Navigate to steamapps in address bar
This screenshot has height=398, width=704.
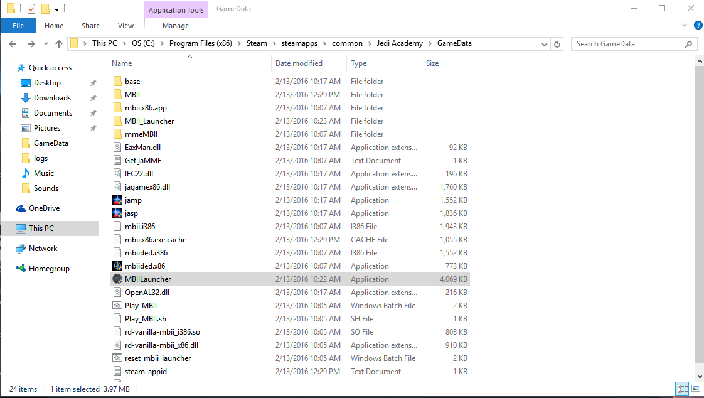(x=299, y=43)
